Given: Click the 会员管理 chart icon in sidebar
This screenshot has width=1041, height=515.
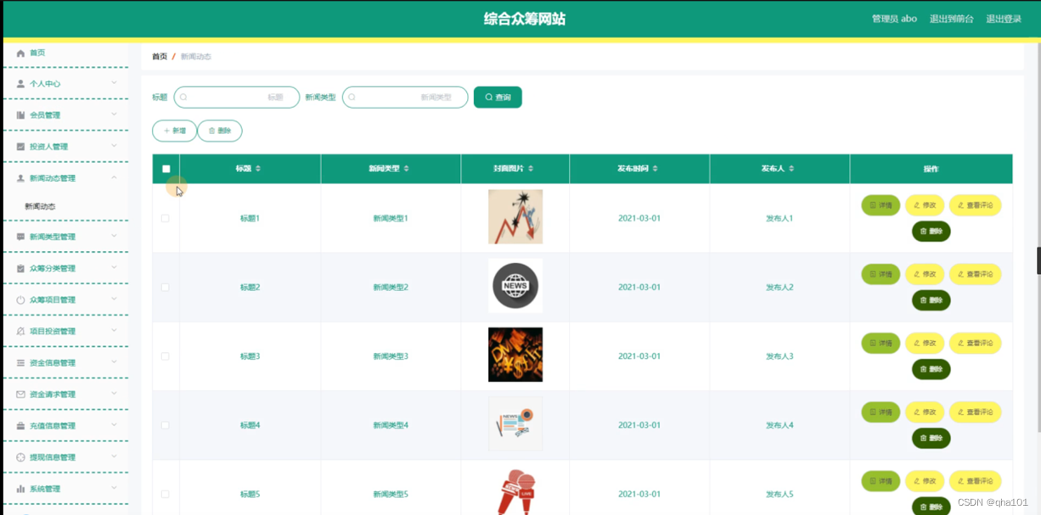Looking at the screenshot, I should (20, 115).
